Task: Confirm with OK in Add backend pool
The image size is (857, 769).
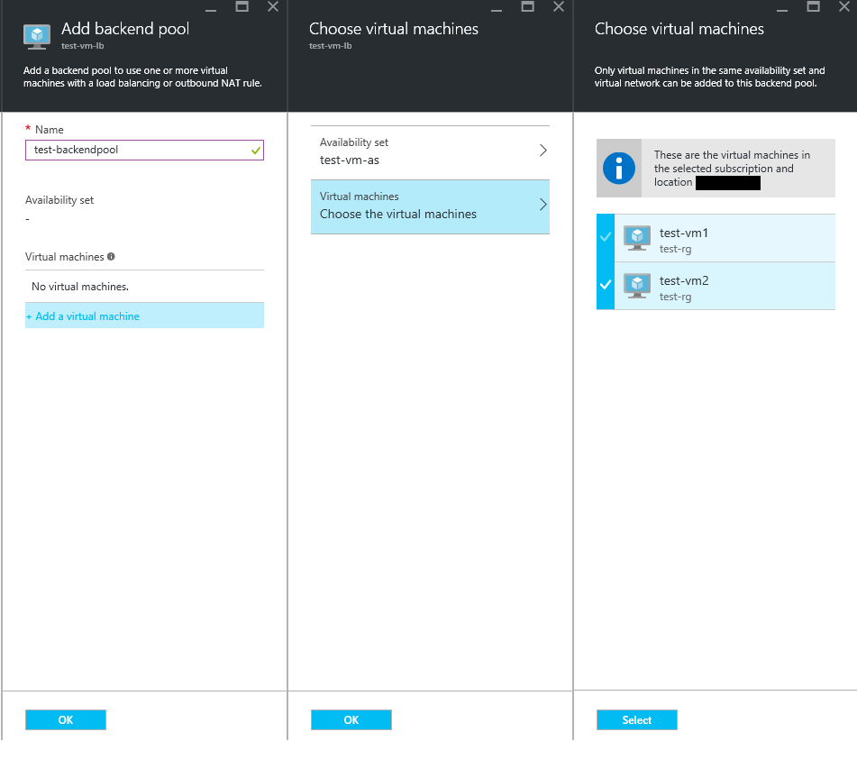Action: click(x=66, y=719)
